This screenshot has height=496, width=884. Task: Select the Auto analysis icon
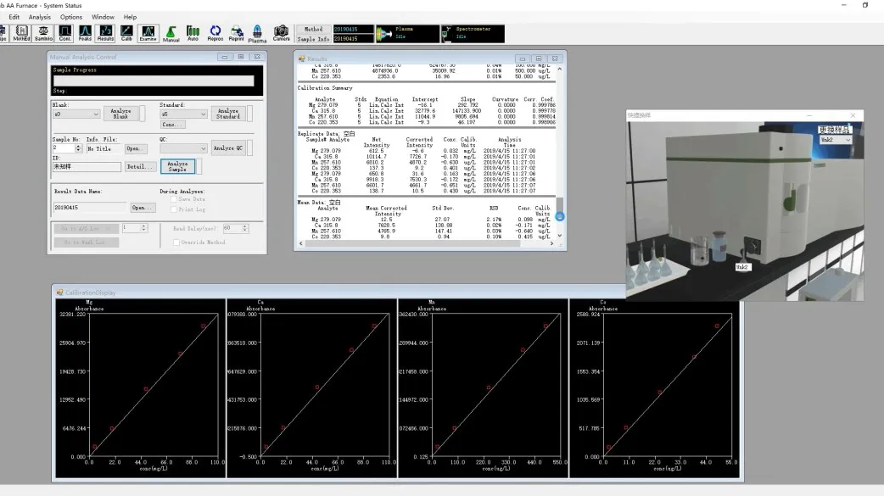(193, 34)
